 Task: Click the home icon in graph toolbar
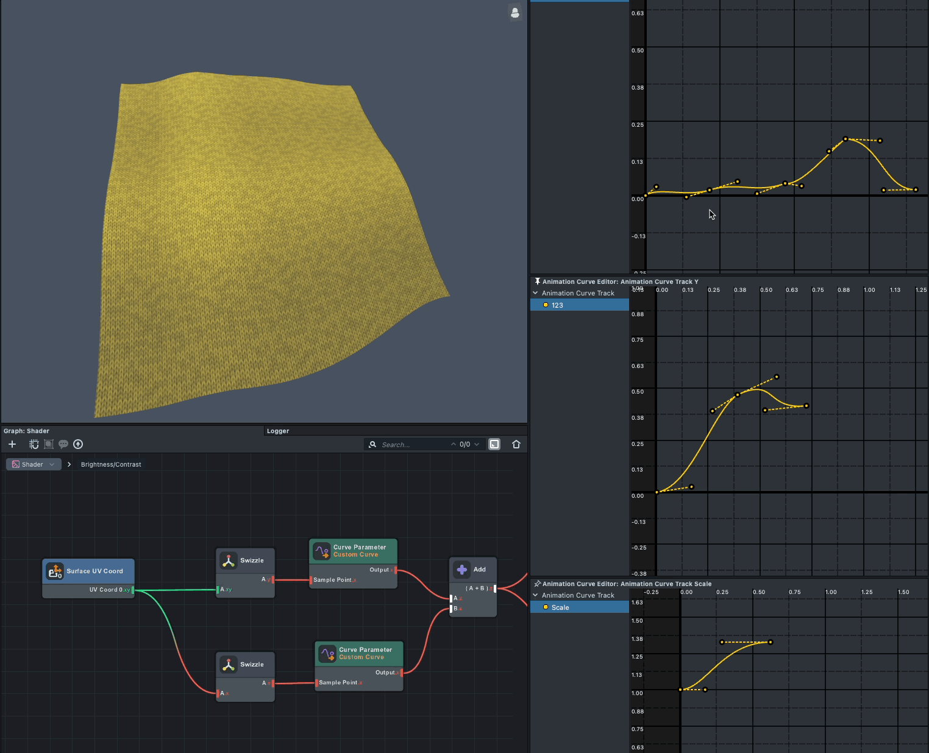coord(516,444)
